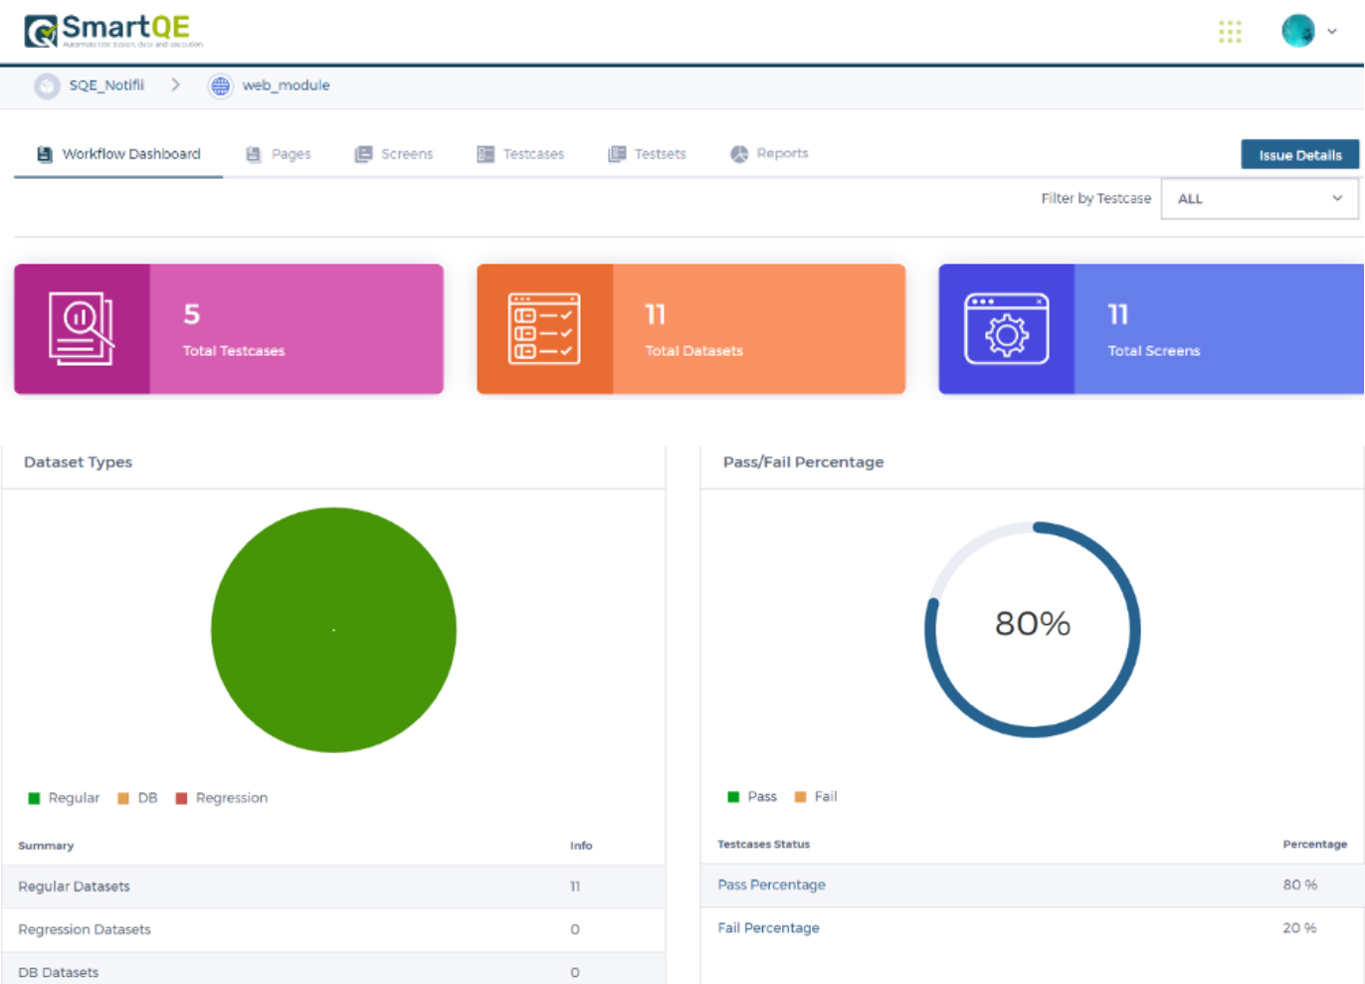This screenshot has height=984, width=1365.
Task: Open the Total Datasets card
Action: click(691, 329)
